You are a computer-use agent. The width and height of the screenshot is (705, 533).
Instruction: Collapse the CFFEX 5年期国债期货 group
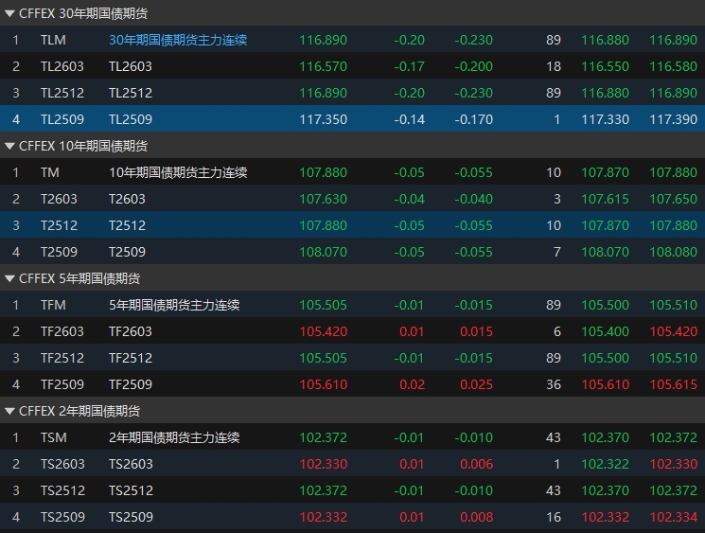click(9, 278)
